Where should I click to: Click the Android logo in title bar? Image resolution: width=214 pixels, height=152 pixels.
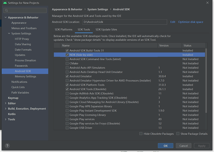pos(4,3)
